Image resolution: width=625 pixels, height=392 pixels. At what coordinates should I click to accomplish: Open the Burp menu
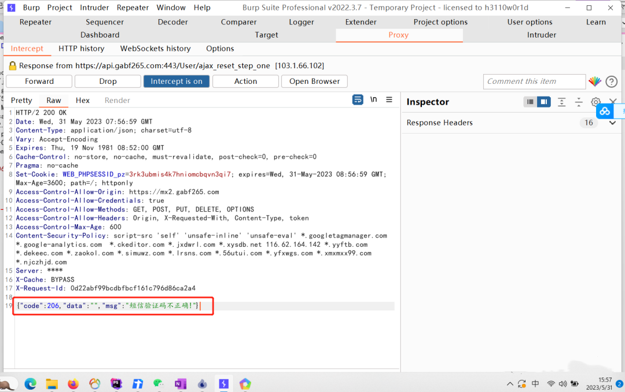point(31,8)
